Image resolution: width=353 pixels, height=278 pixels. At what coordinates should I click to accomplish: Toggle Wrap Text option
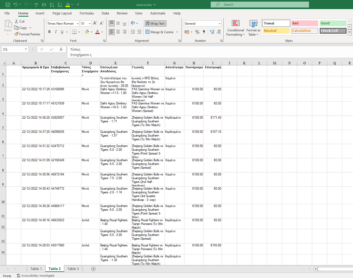(x=155, y=23)
